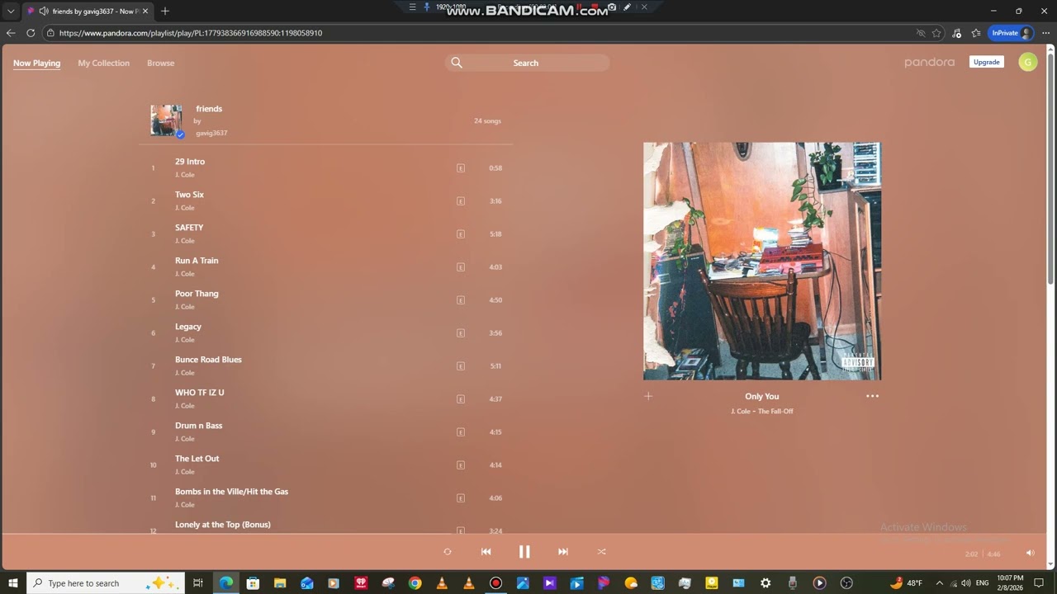Click the tracking prevention eye icon
Screen dimensions: 1057x594
[x=921, y=33]
